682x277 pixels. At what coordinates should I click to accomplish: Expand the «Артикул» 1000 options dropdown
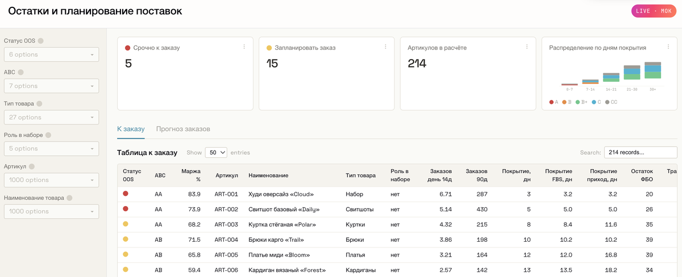pos(51,180)
